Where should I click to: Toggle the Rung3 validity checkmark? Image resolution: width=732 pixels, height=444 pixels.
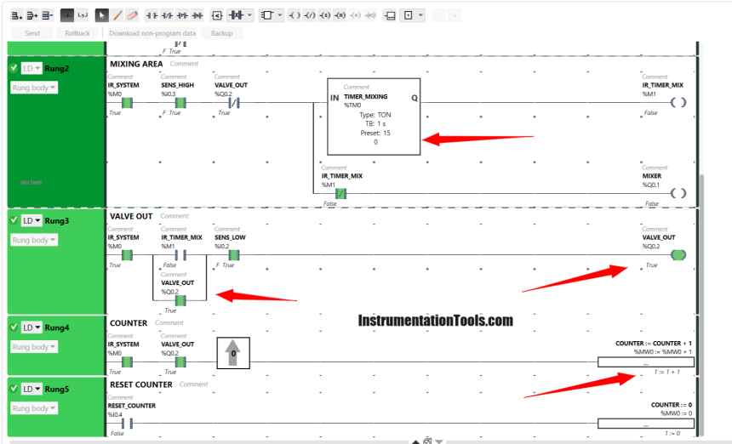tap(14, 220)
